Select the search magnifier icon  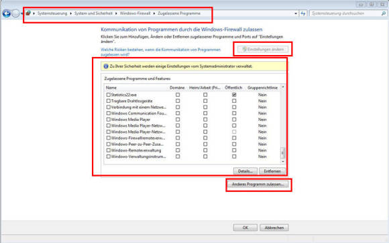(x=384, y=13)
